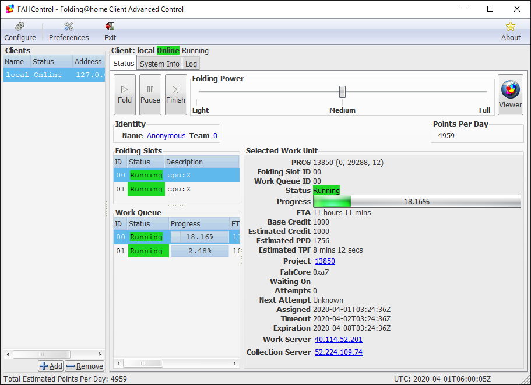
Task: Pause folding with the Pause button
Action: (150, 95)
